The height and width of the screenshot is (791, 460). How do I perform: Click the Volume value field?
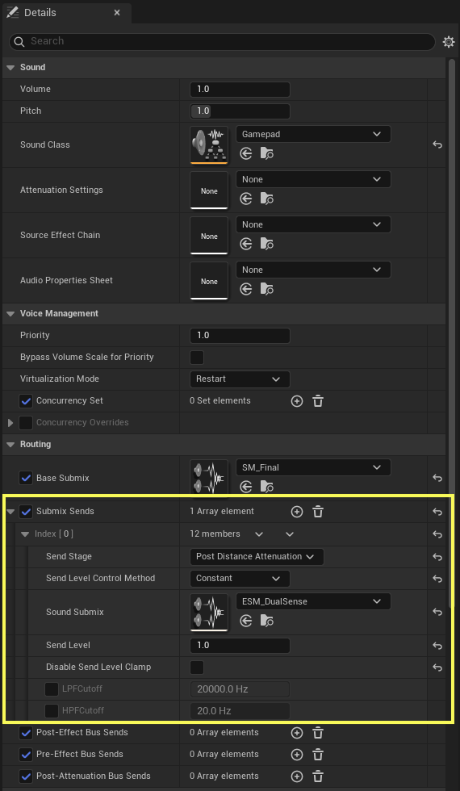[x=240, y=90]
